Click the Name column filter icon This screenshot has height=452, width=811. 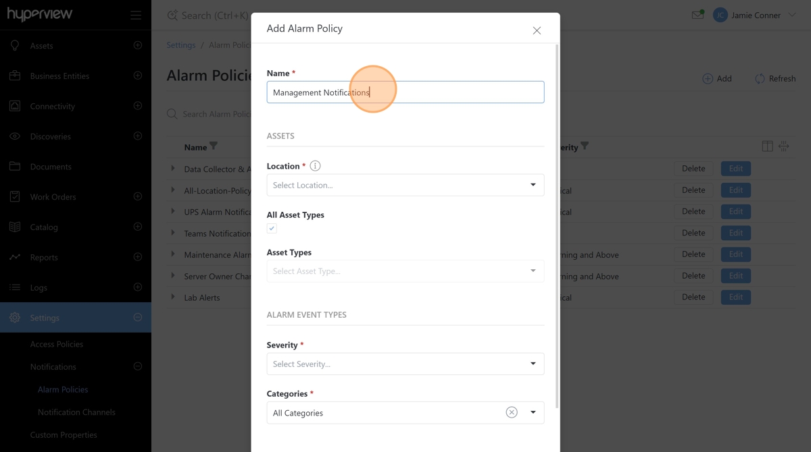click(214, 146)
